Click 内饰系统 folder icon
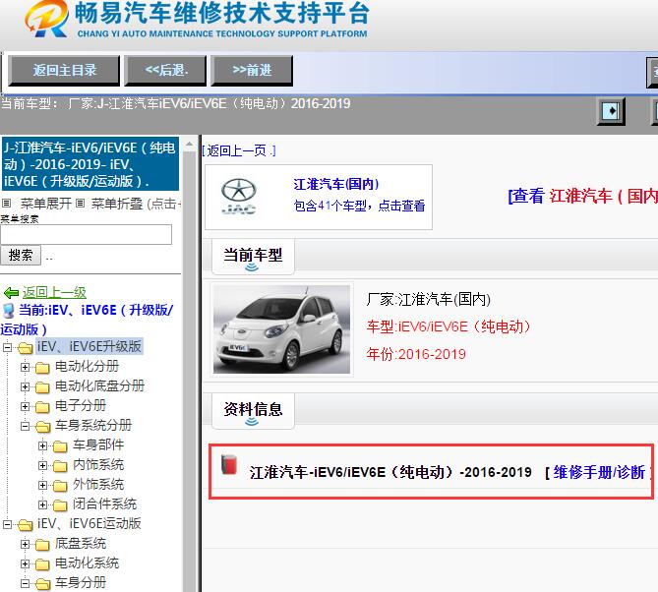Image resolution: width=658 pixels, height=592 pixels. pyautogui.click(x=60, y=466)
